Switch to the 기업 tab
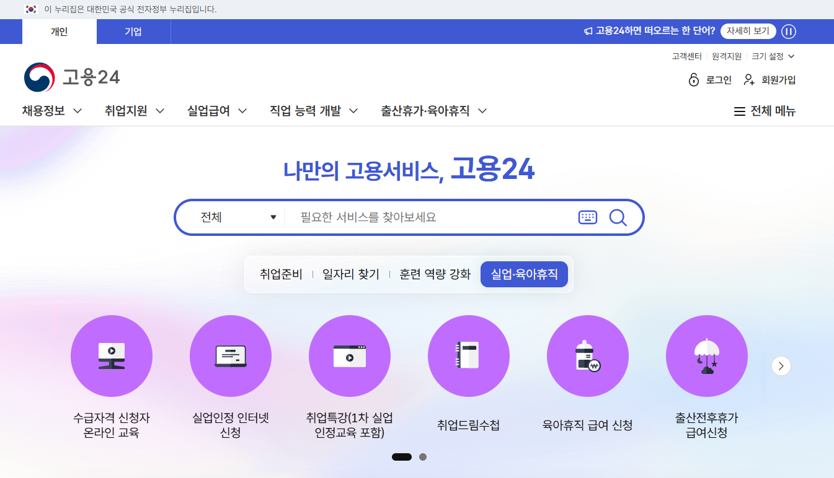The height and width of the screenshot is (478, 834). pyautogui.click(x=133, y=32)
